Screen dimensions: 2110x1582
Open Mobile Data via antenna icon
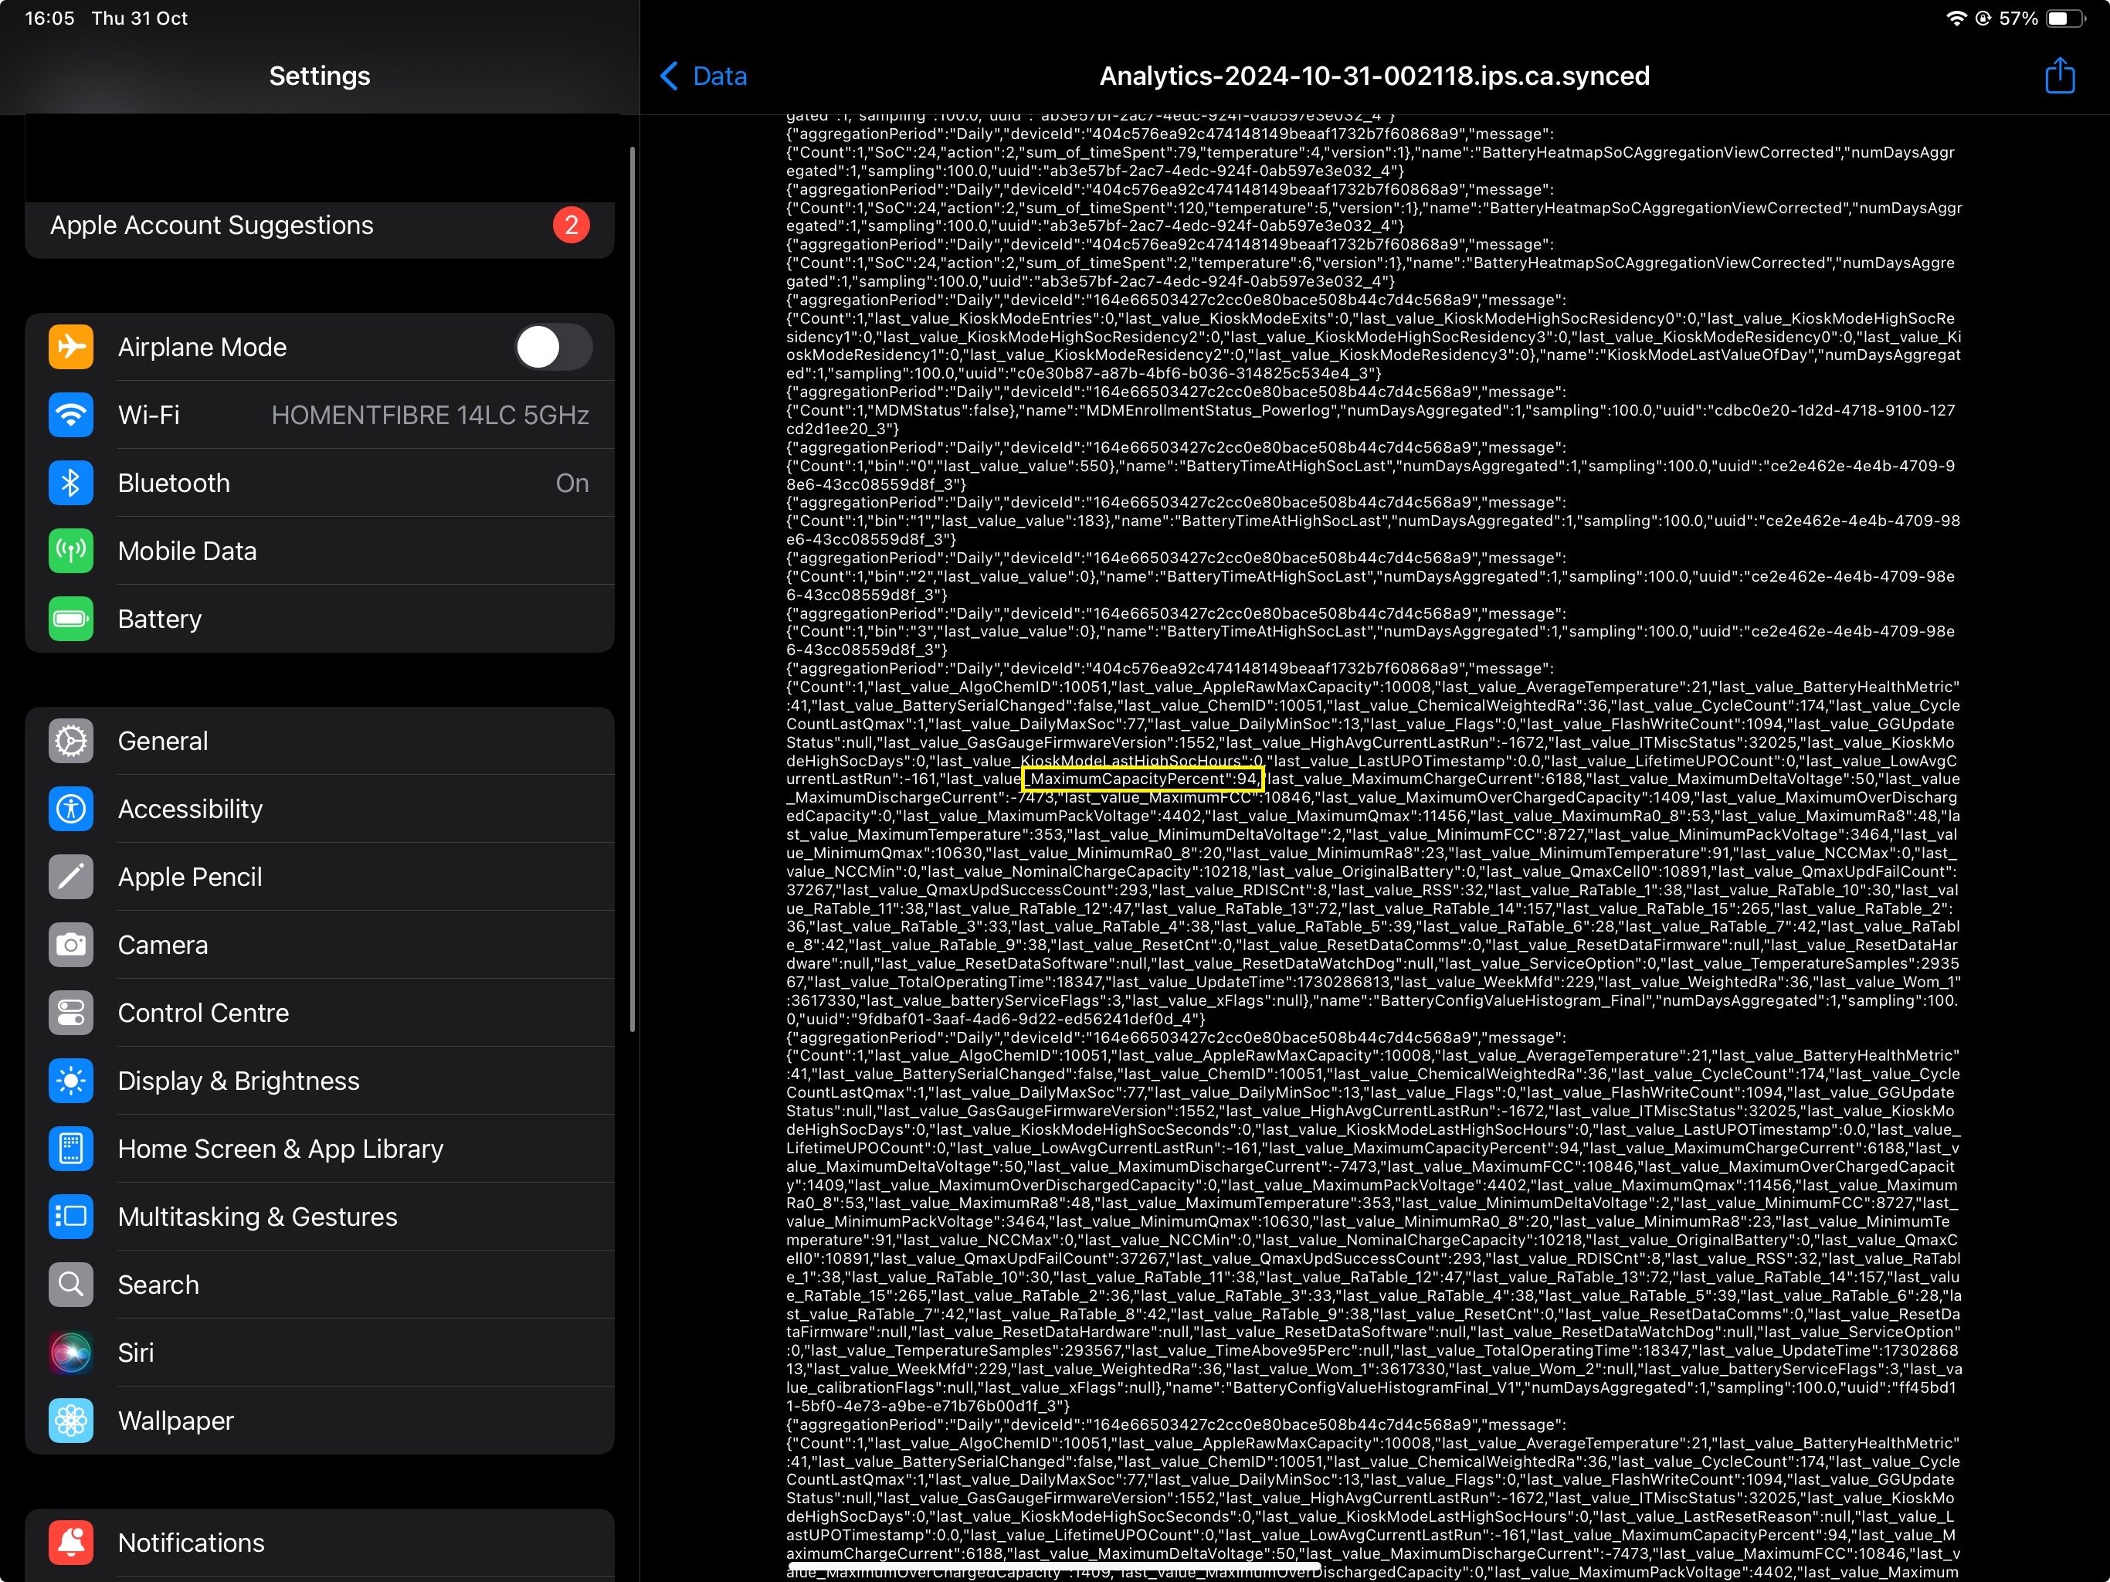pos(72,551)
